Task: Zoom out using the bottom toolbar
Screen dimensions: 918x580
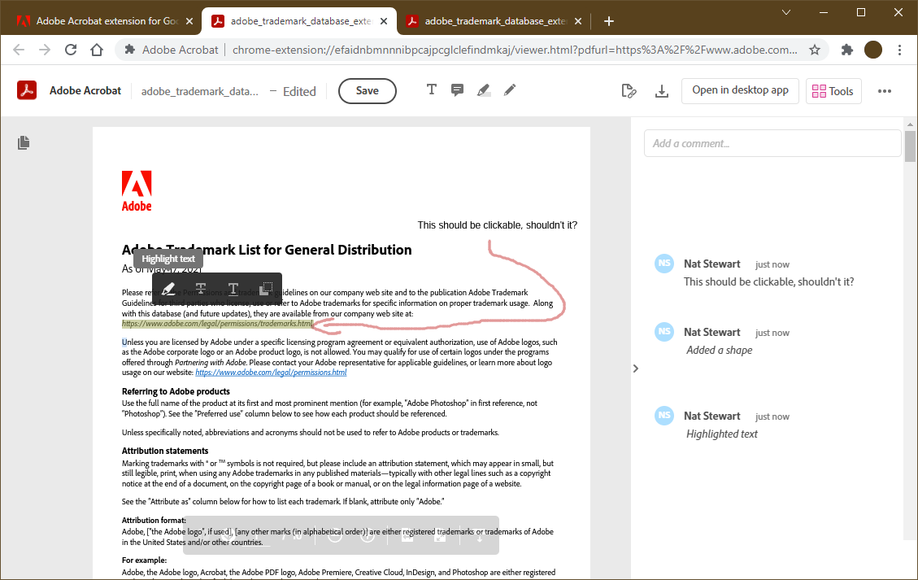Action: 334,534
